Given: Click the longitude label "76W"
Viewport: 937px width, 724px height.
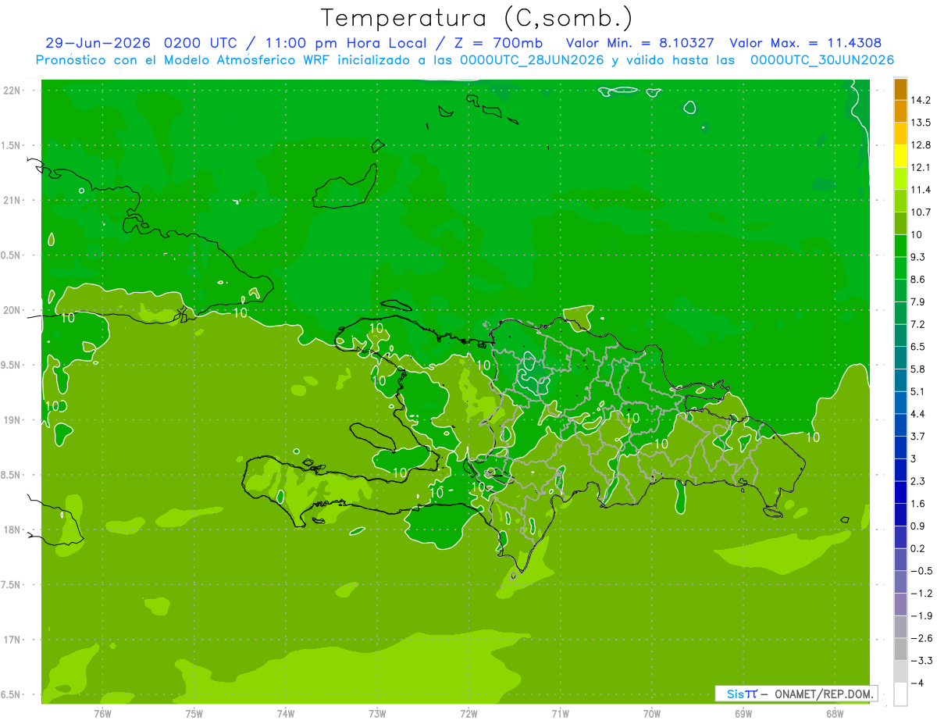Looking at the screenshot, I should click(x=102, y=714).
